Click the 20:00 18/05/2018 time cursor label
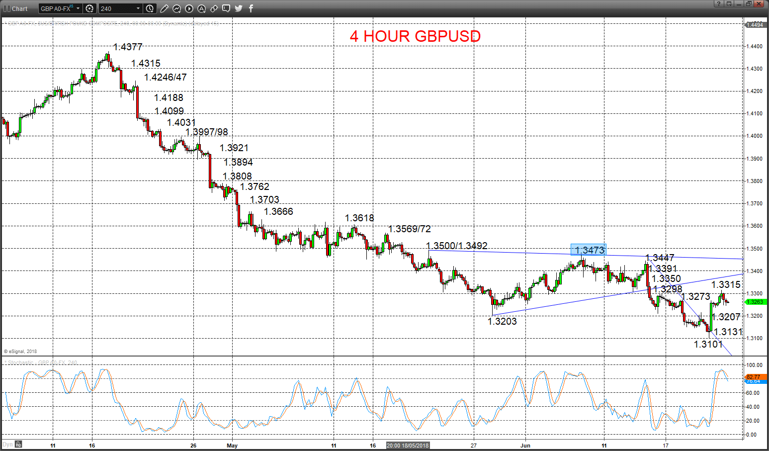This screenshot has width=769, height=451. pos(408,446)
